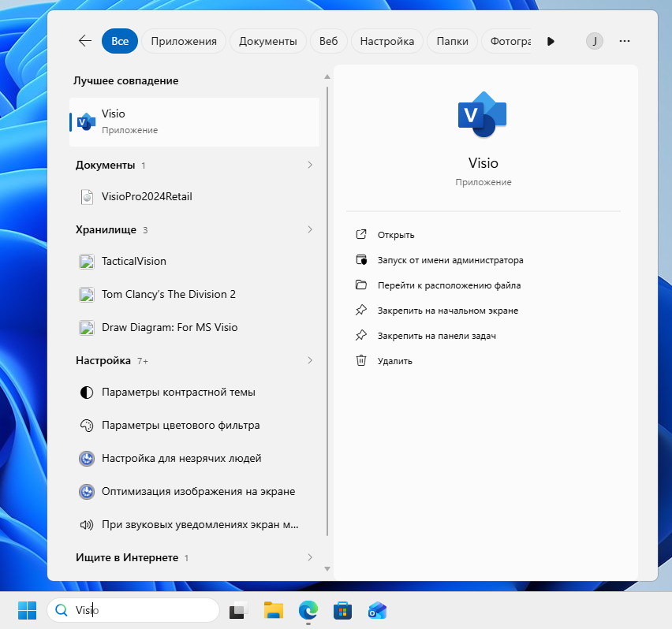The height and width of the screenshot is (629, 672).
Task: Click the large Visio app logo
Action: tap(483, 115)
